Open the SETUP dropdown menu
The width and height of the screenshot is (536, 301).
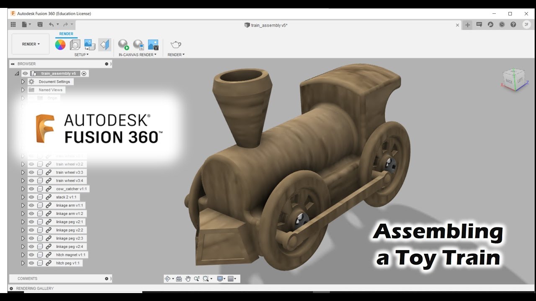pos(81,55)
